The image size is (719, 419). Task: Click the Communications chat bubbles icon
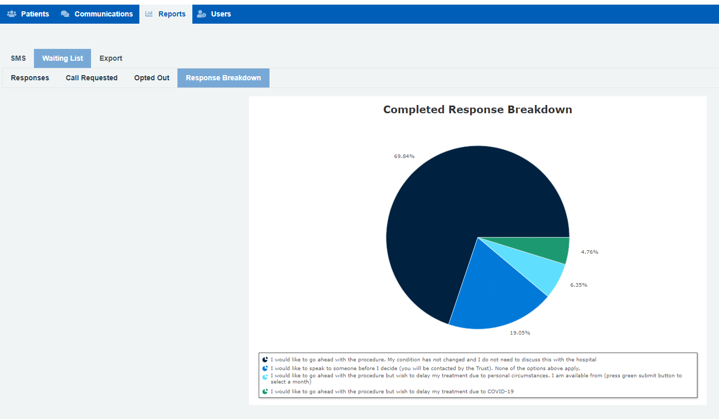[x=65, y=14]
